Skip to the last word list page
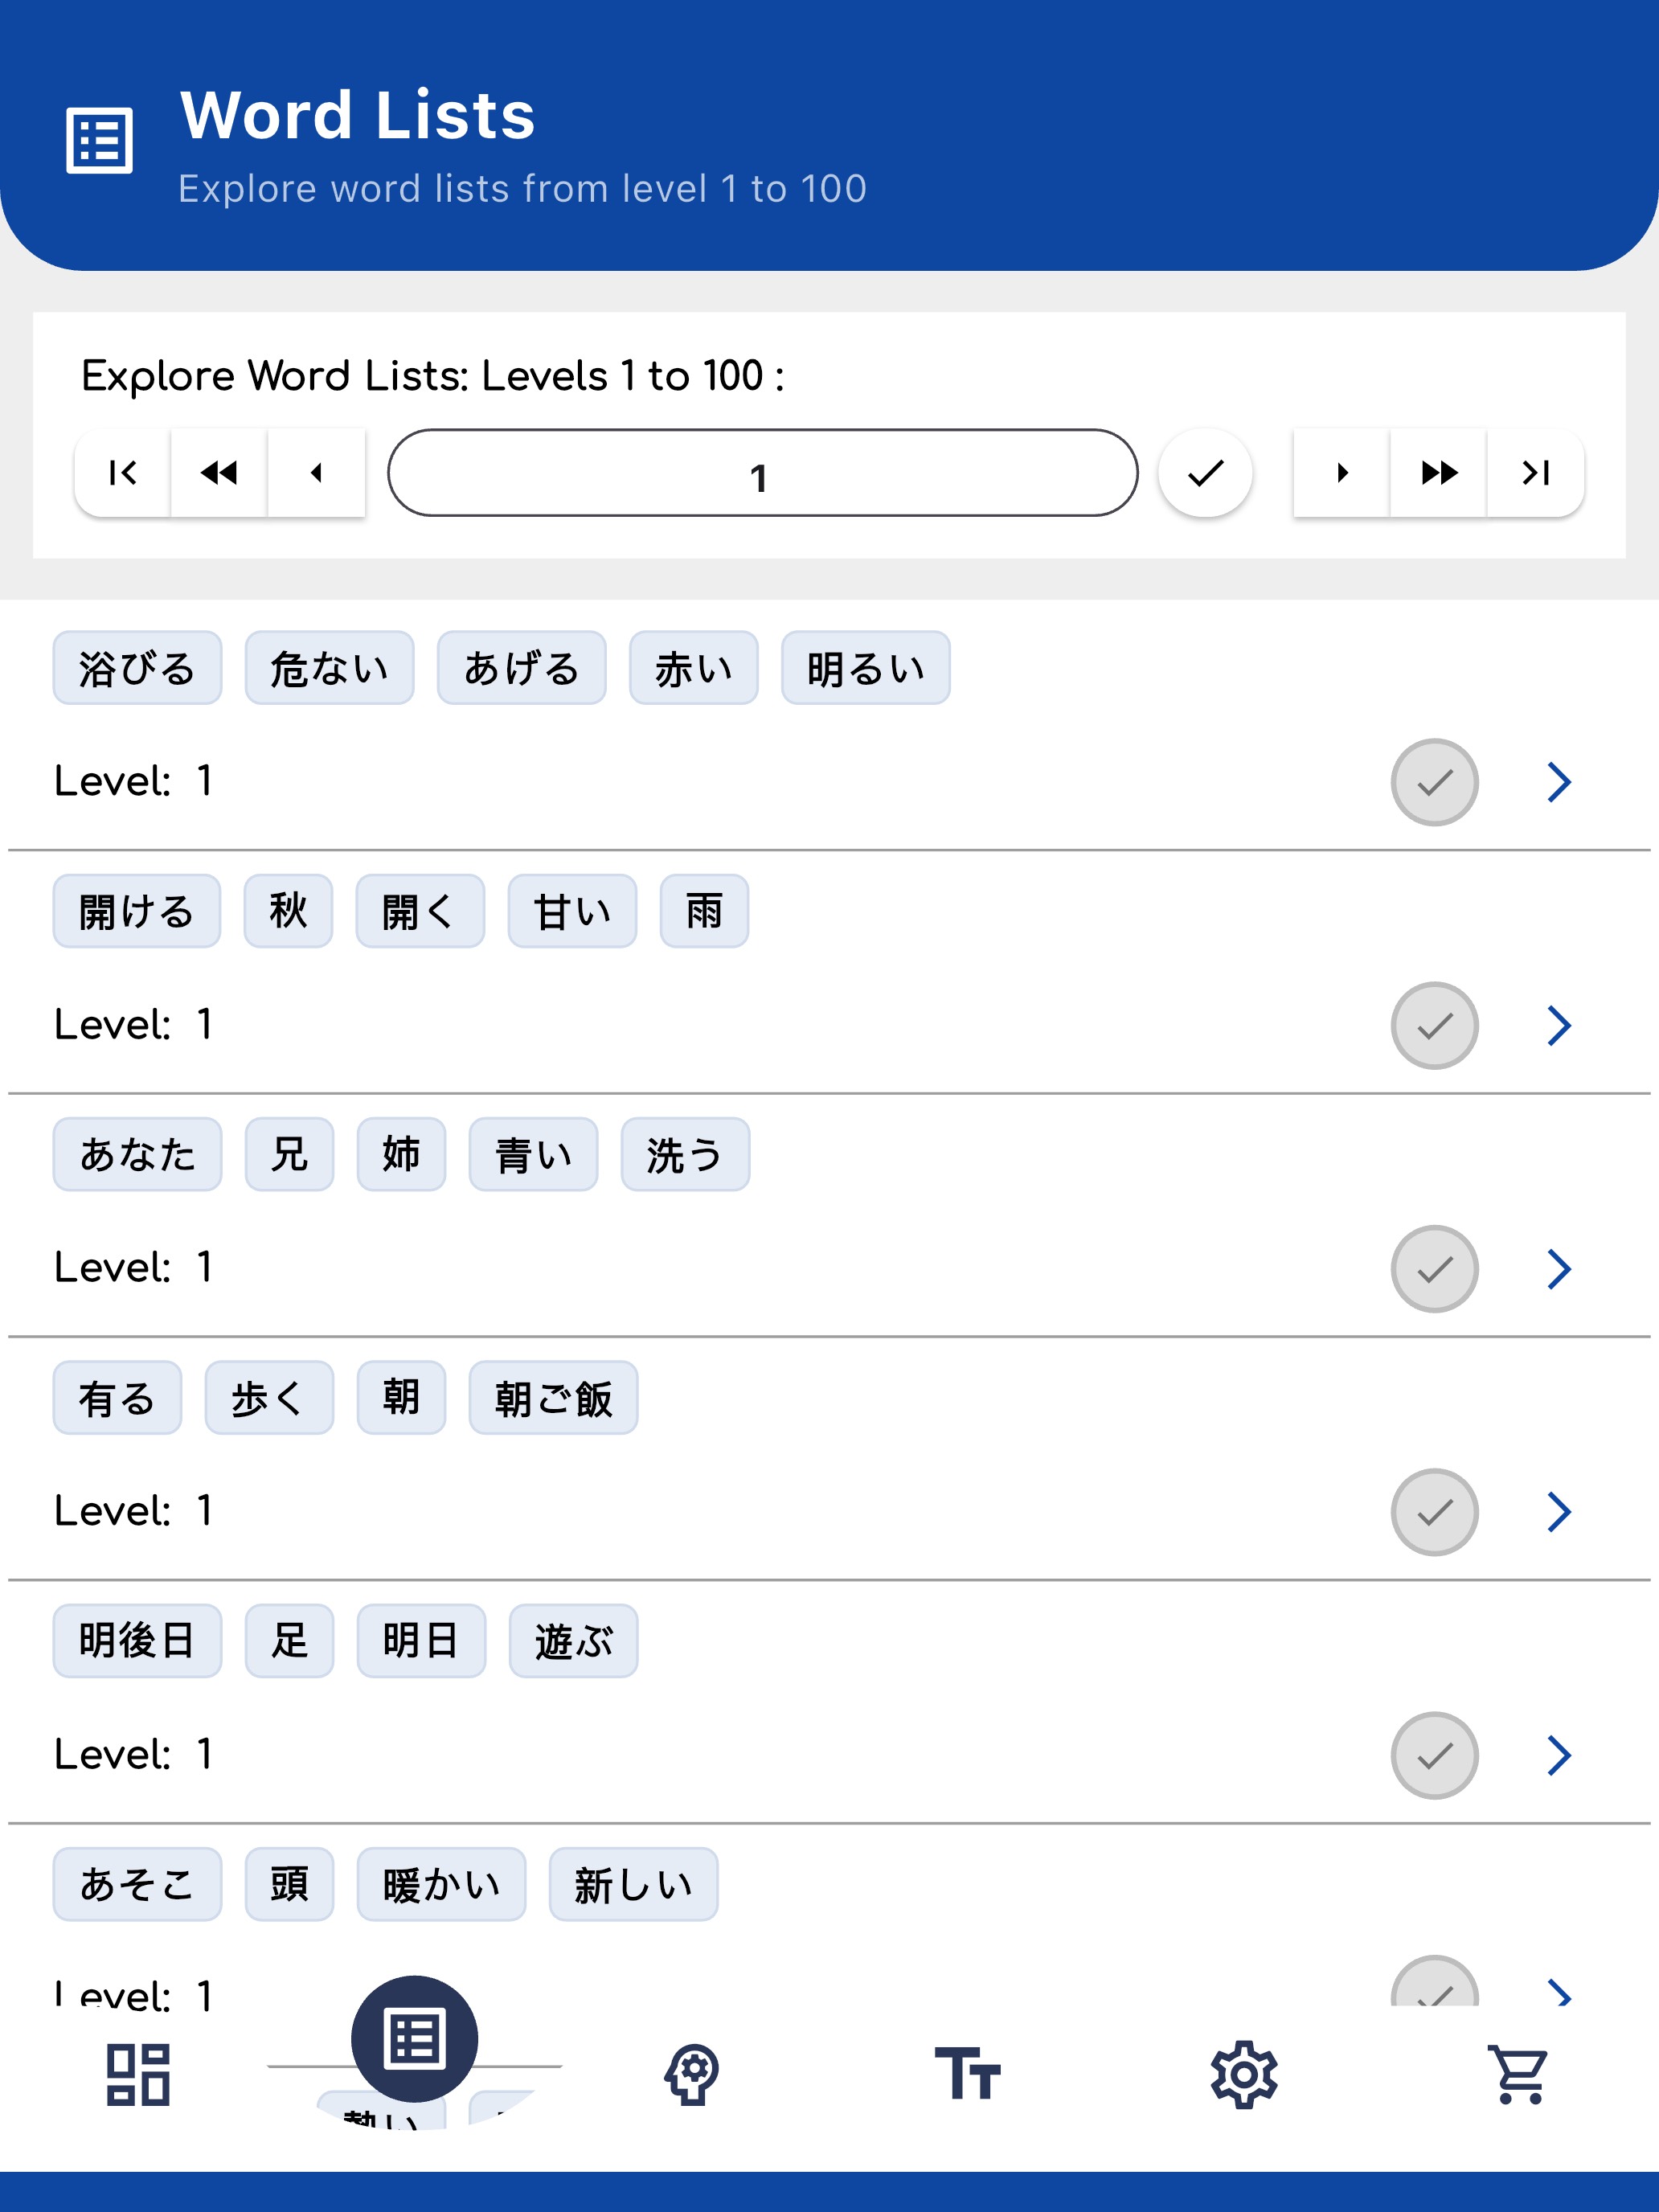The image size is (1659, 2212). pyautogui.click(x=1536, y=474)
